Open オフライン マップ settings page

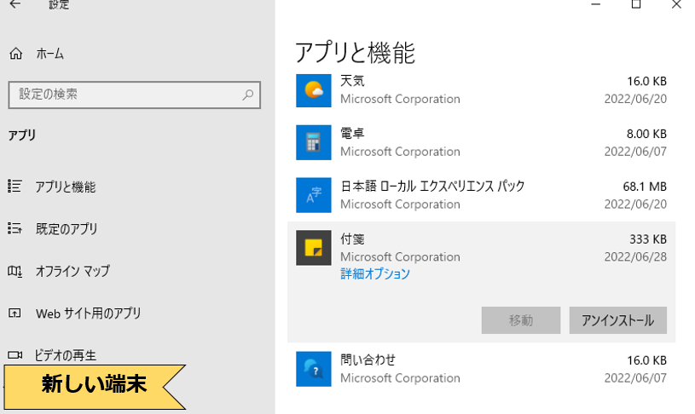pyautogui.click(x=72, y=271)
